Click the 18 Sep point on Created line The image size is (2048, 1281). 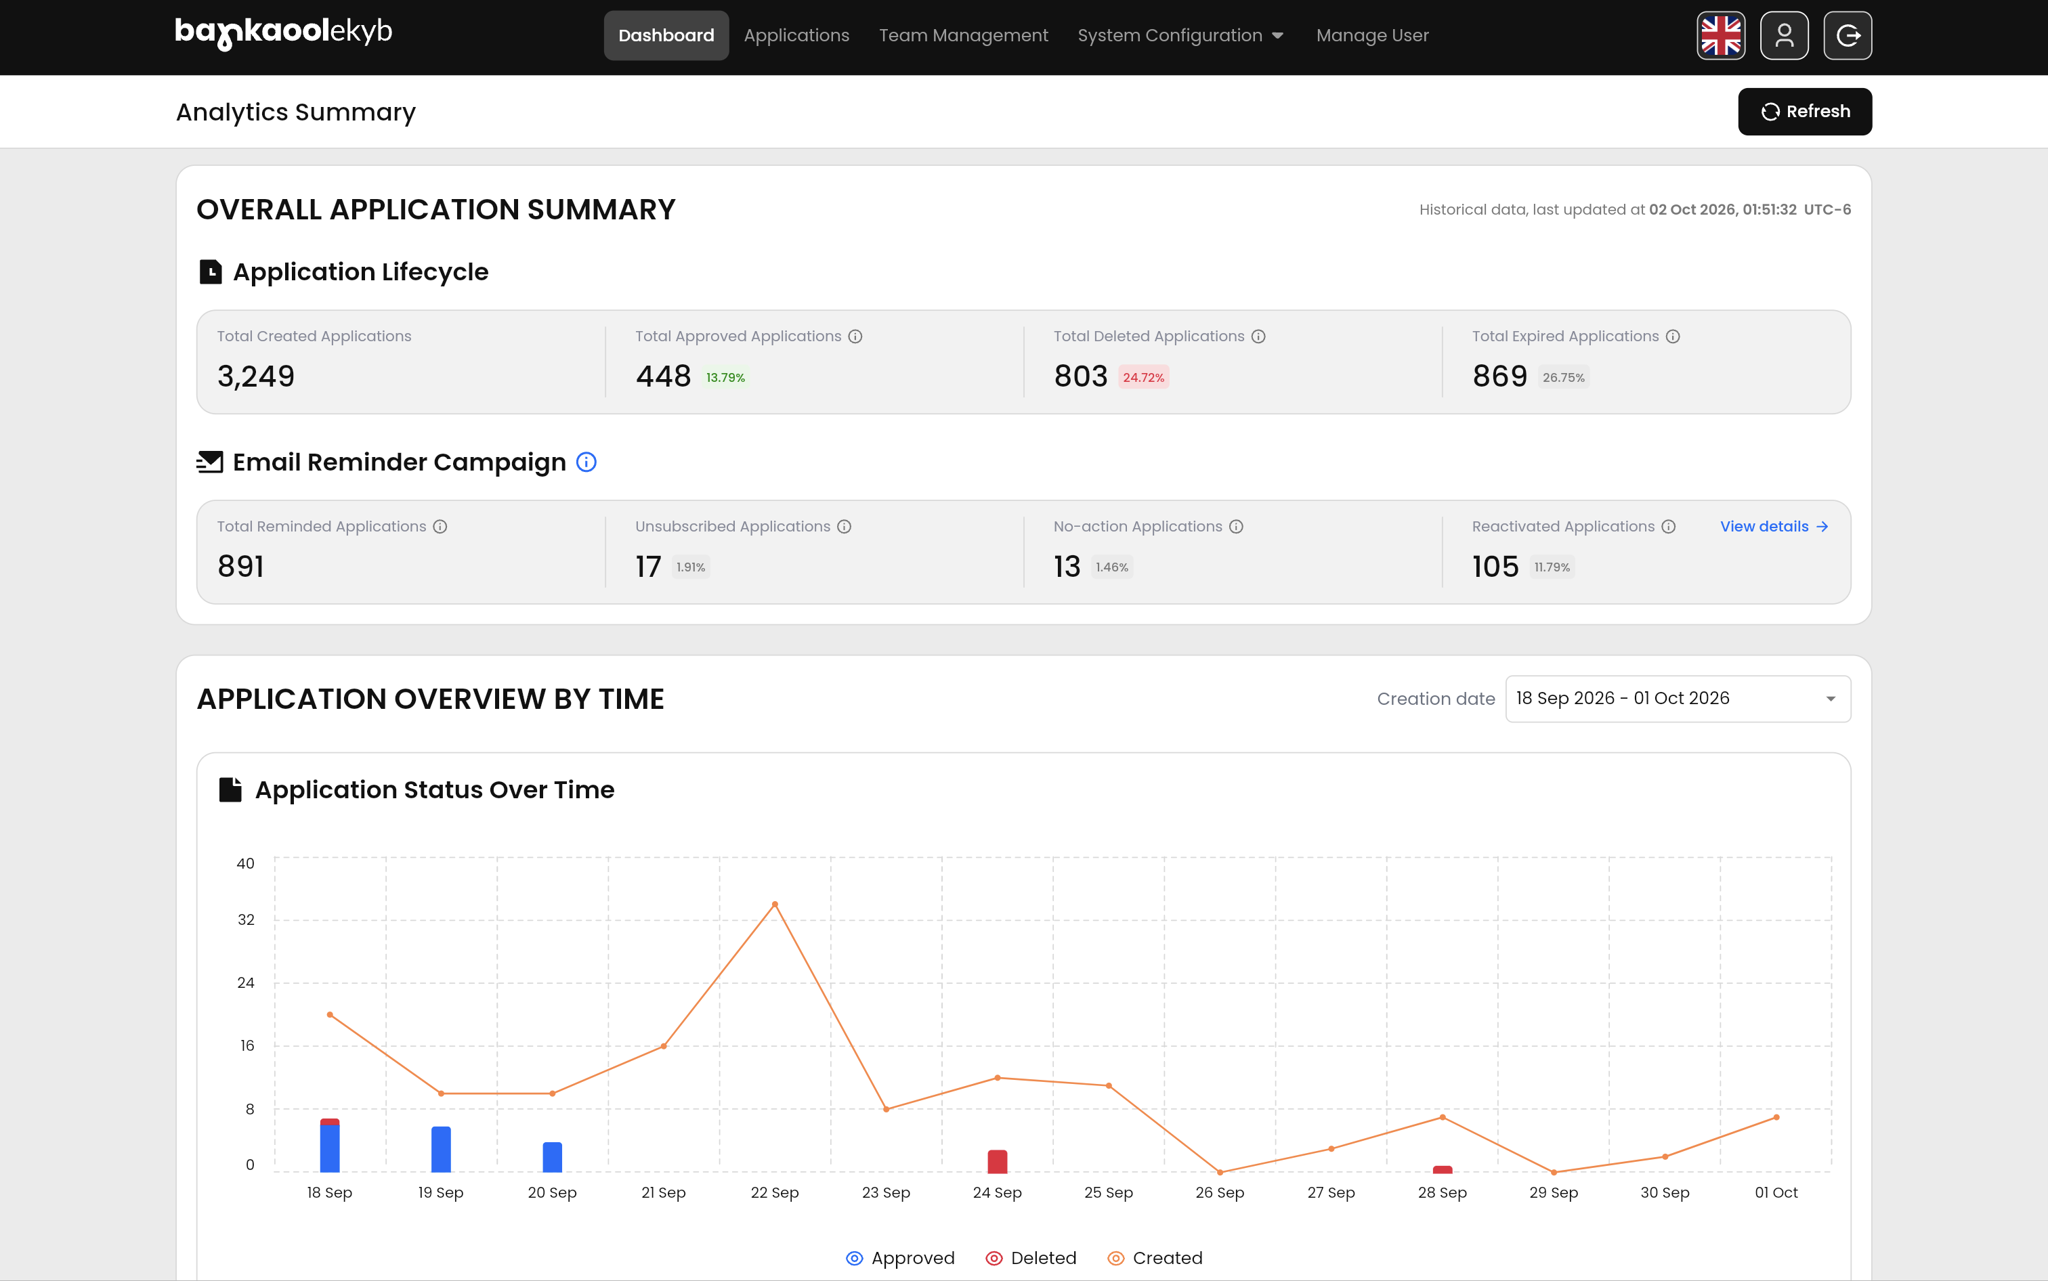tap(330, 1014)
